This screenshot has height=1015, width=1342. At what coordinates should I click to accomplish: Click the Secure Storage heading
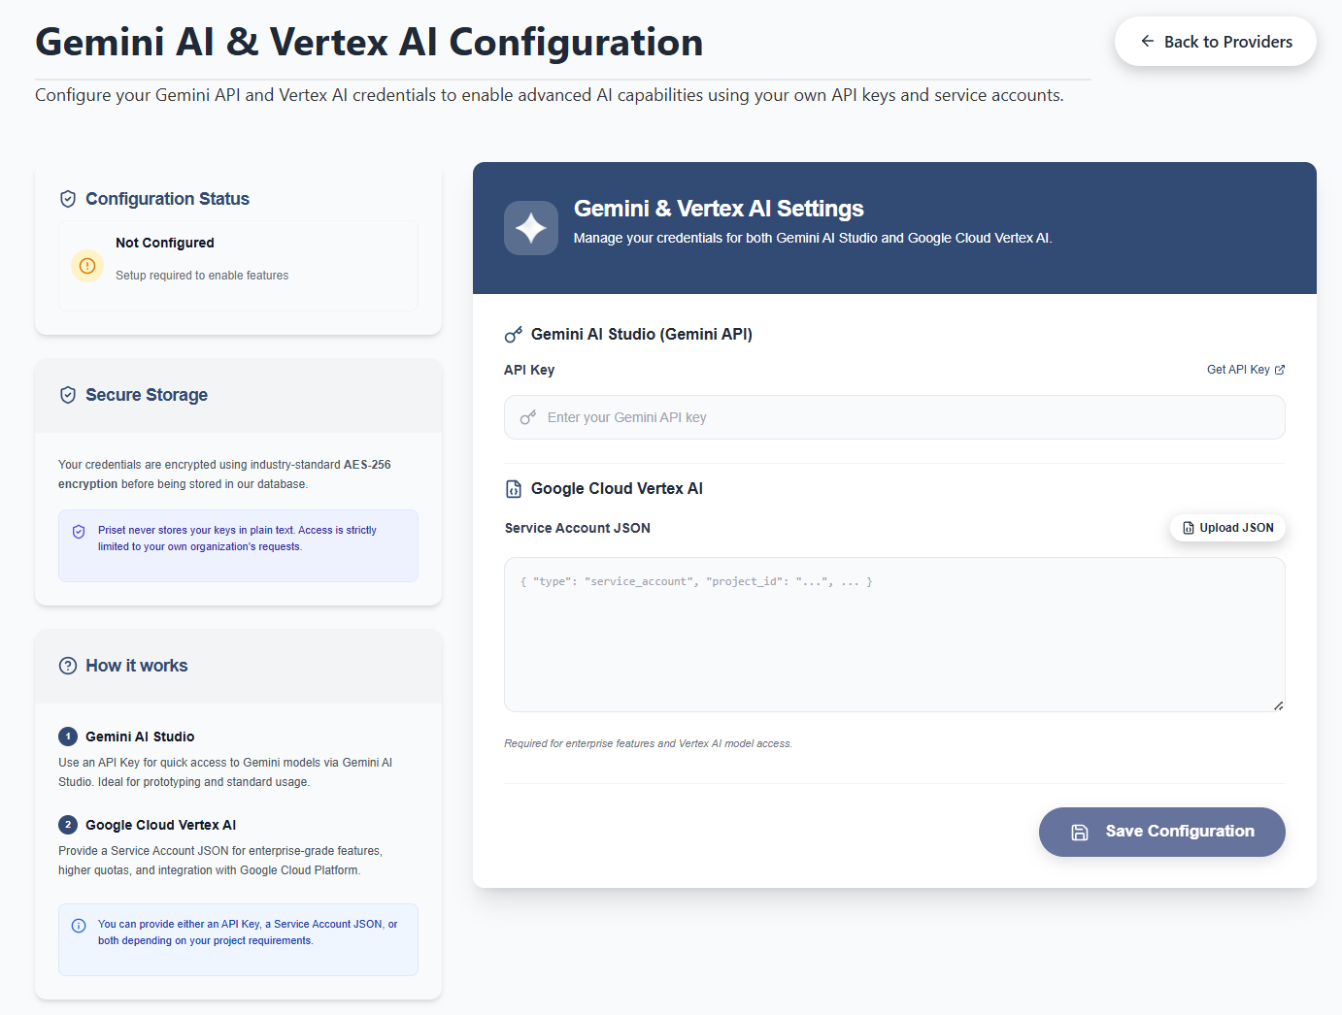(x=147, y=395)
